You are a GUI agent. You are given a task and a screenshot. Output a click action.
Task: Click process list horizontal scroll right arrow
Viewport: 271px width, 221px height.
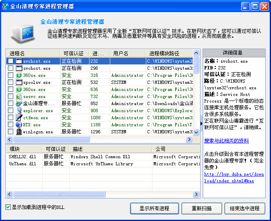click(x=189, y=139)
